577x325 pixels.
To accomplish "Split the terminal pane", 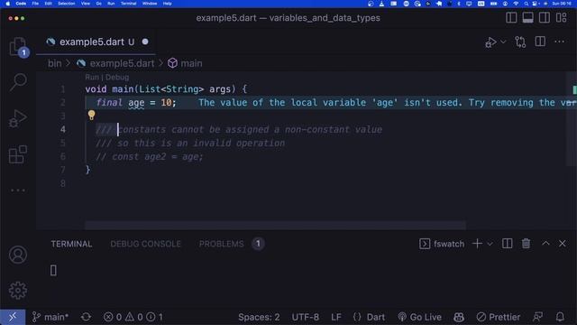I will point(507,244).
